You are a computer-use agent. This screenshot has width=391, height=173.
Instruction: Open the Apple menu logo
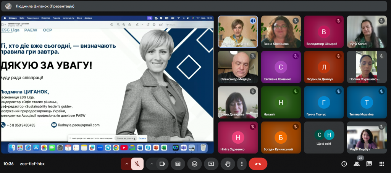pyautogui.click(x=5, y=18)
